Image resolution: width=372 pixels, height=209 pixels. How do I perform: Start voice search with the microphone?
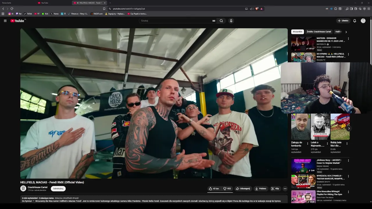point(231,21)
